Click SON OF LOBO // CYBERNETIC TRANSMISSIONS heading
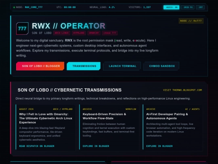The image size is (218, 164). point(69,90)
